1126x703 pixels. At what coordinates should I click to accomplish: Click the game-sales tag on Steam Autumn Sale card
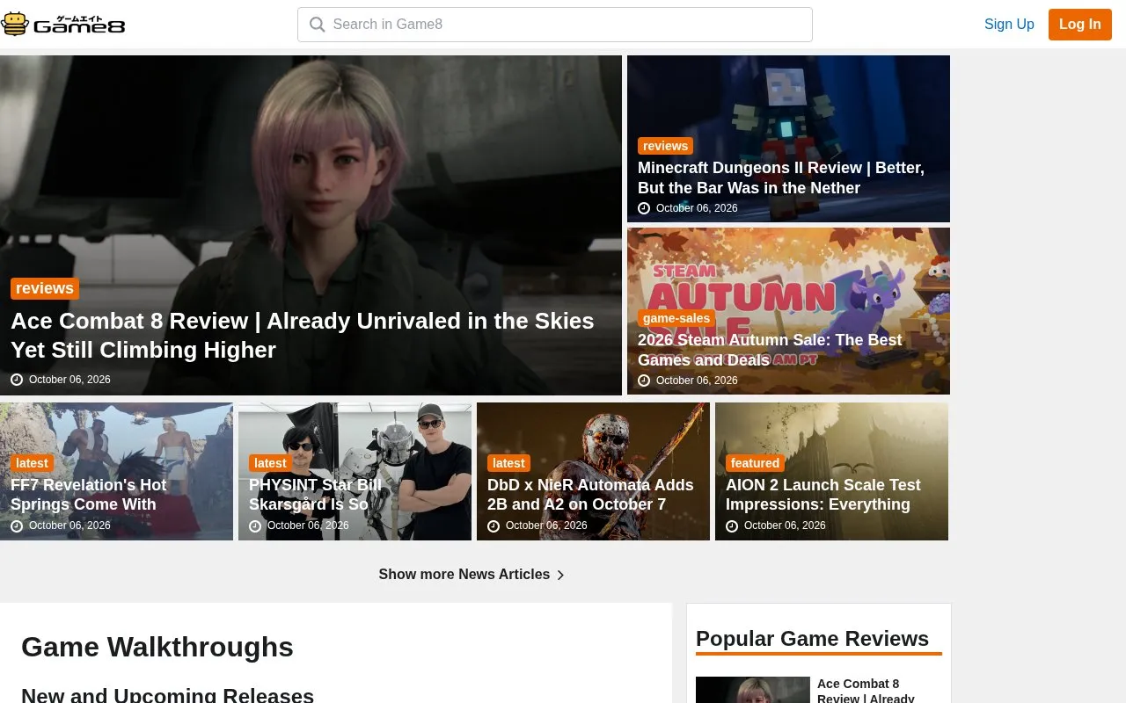click(x=676, y=318)
